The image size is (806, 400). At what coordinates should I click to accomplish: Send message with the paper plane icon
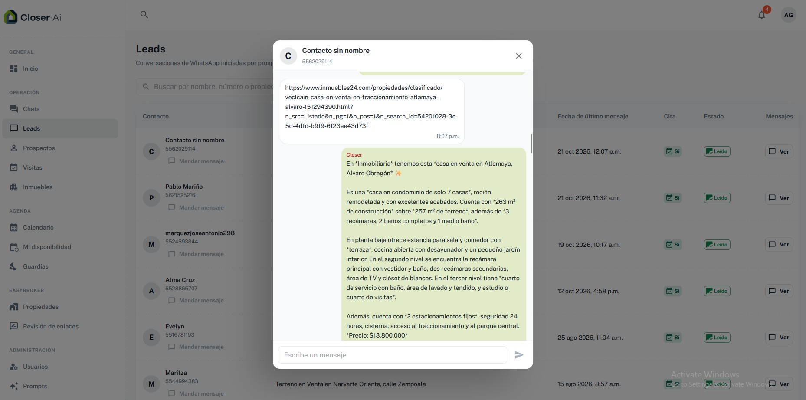[519, 355]
